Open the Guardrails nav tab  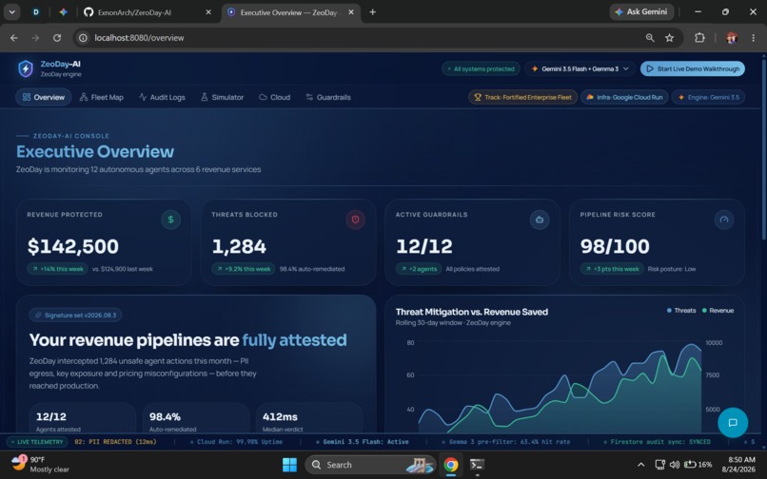[328, 97]
